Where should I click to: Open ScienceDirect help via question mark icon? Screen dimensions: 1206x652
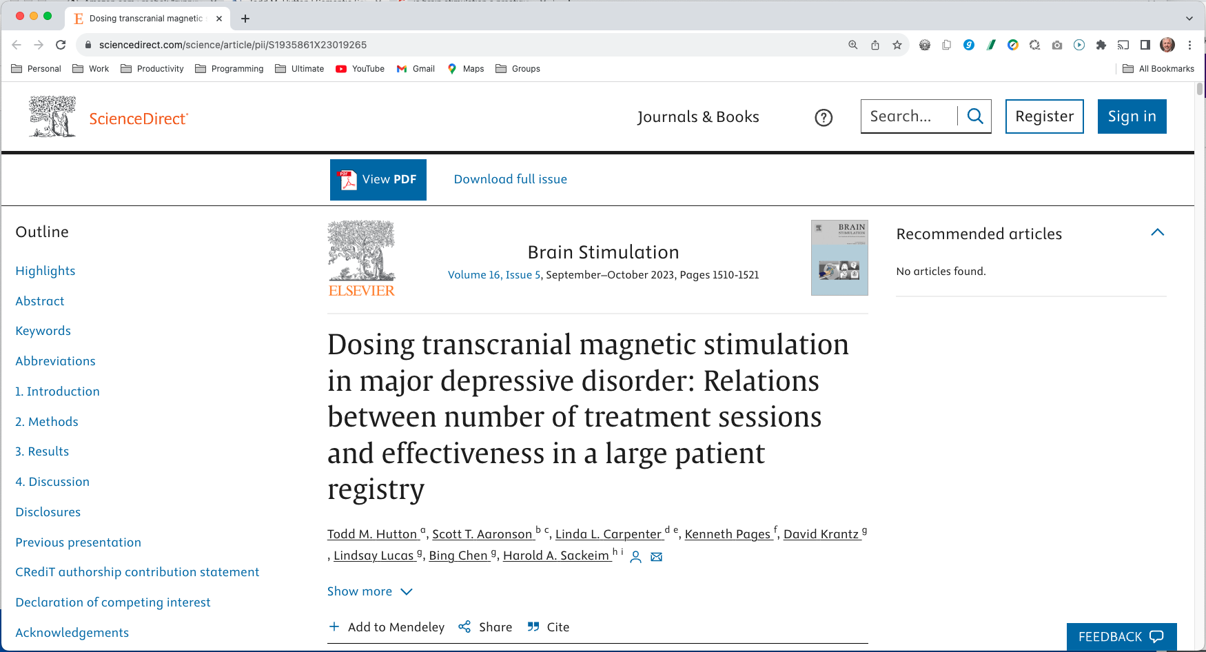tap(823, 117)
